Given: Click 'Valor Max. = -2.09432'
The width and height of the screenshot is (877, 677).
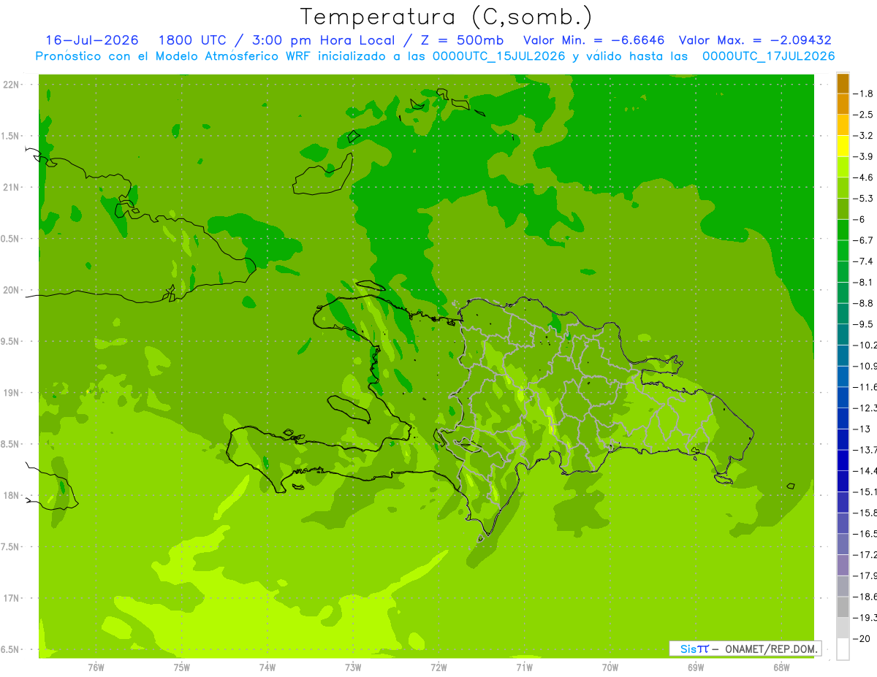Looking at the screenshot, I should [x=755, y=40].
